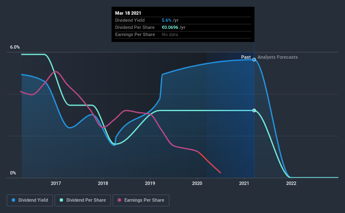Click the blue Dividend Yield legend dot

point(13,200)
